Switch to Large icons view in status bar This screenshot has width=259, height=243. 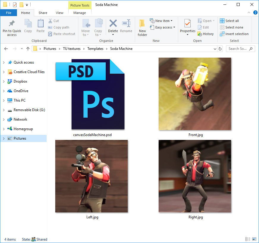point(254,239)
